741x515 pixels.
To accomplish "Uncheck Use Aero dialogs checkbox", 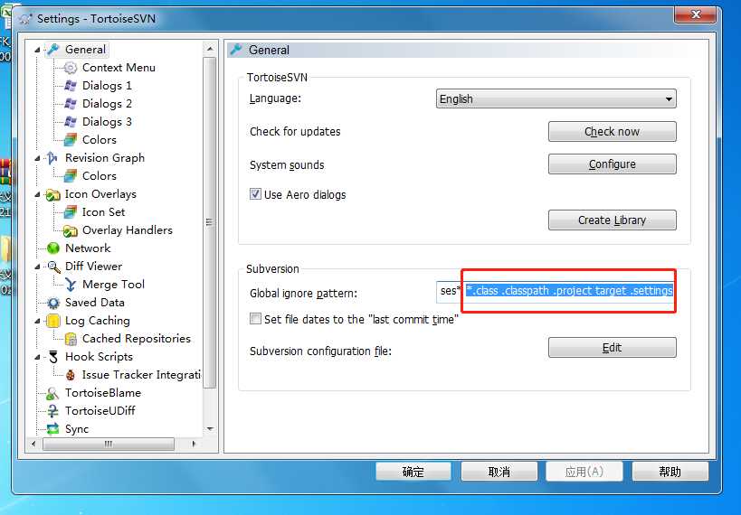I will pyautogui.click(x=255, y=194).
